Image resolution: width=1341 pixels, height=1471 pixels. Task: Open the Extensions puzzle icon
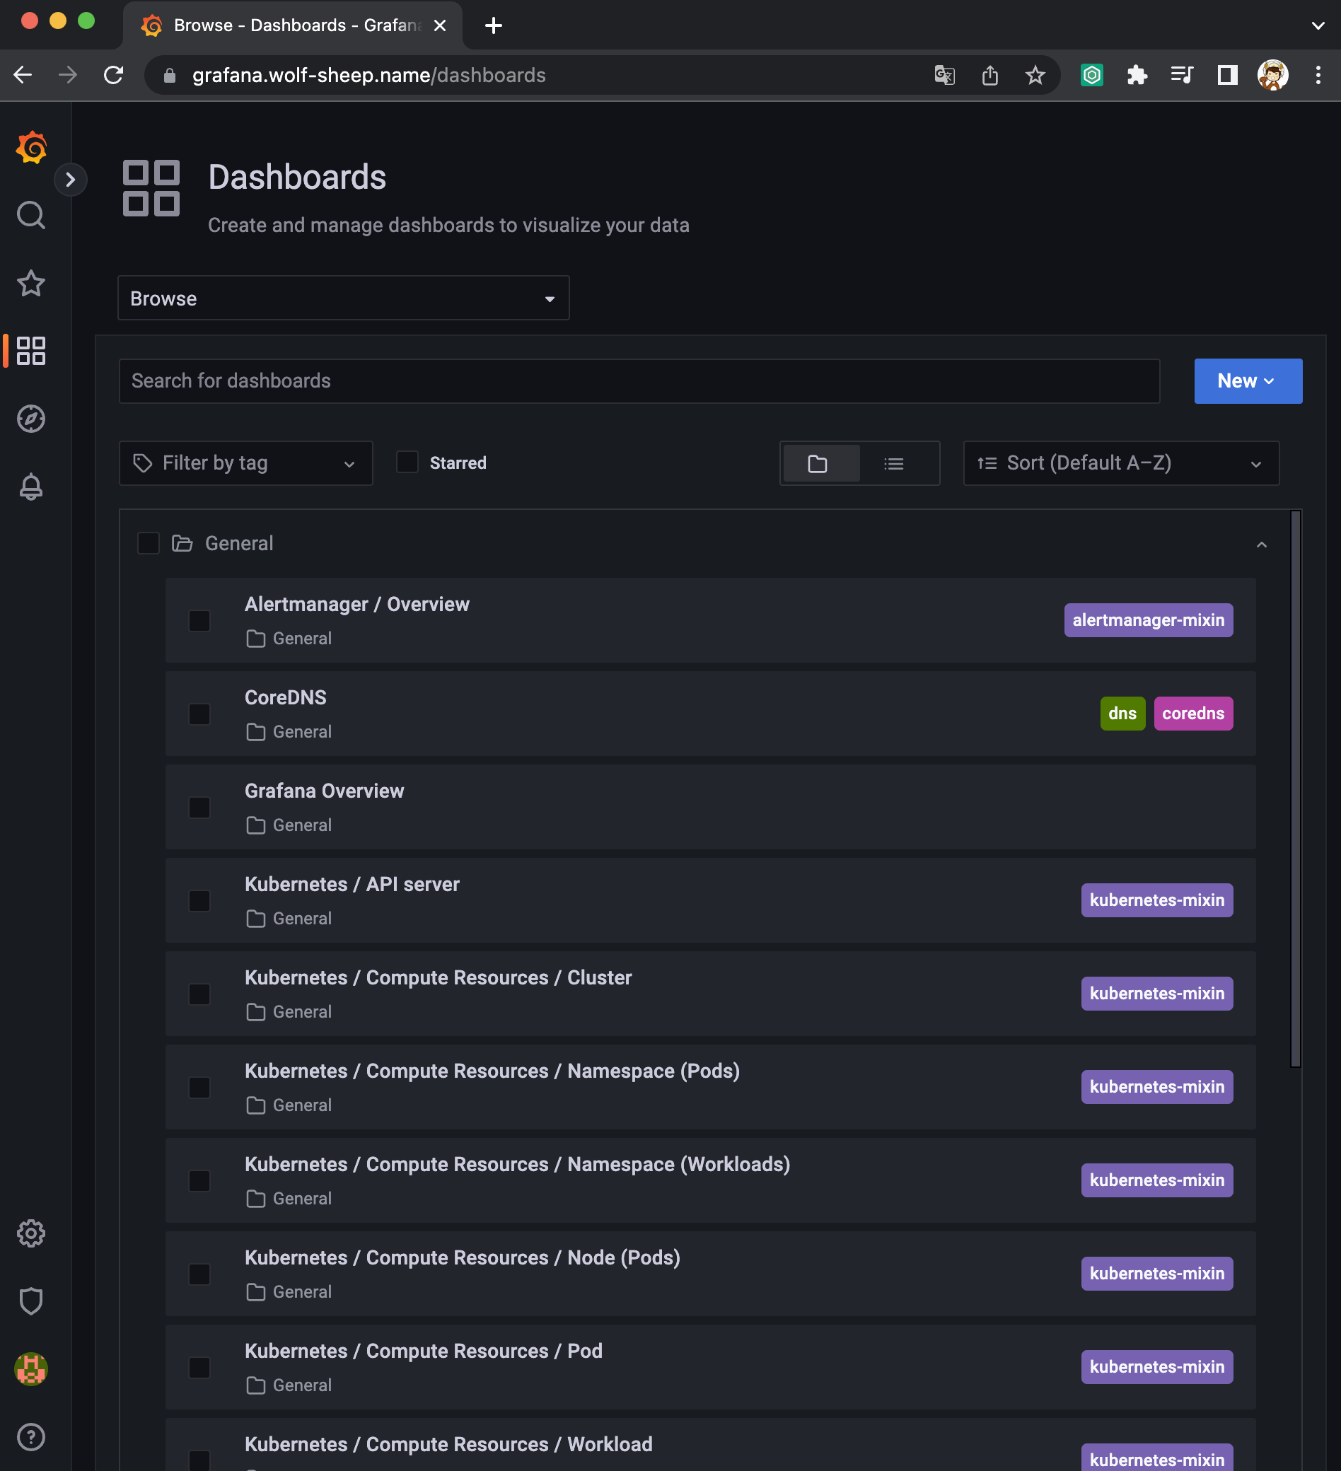[1137, 75]
